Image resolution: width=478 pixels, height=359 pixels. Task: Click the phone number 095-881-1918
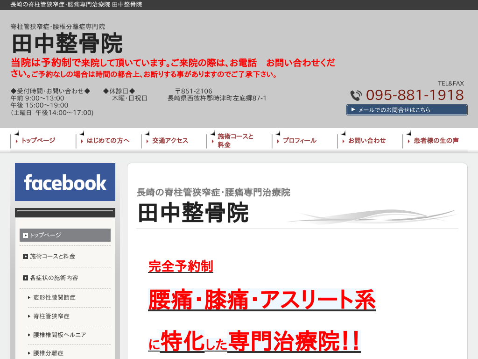(x=415, y=95)
